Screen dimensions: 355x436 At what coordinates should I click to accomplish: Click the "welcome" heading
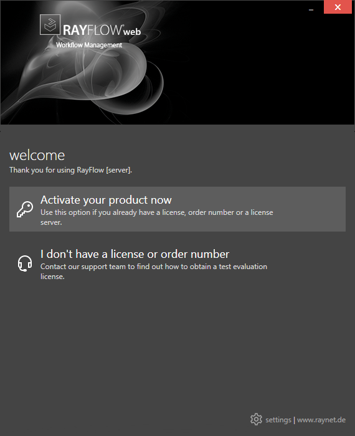tap(37, 155)
